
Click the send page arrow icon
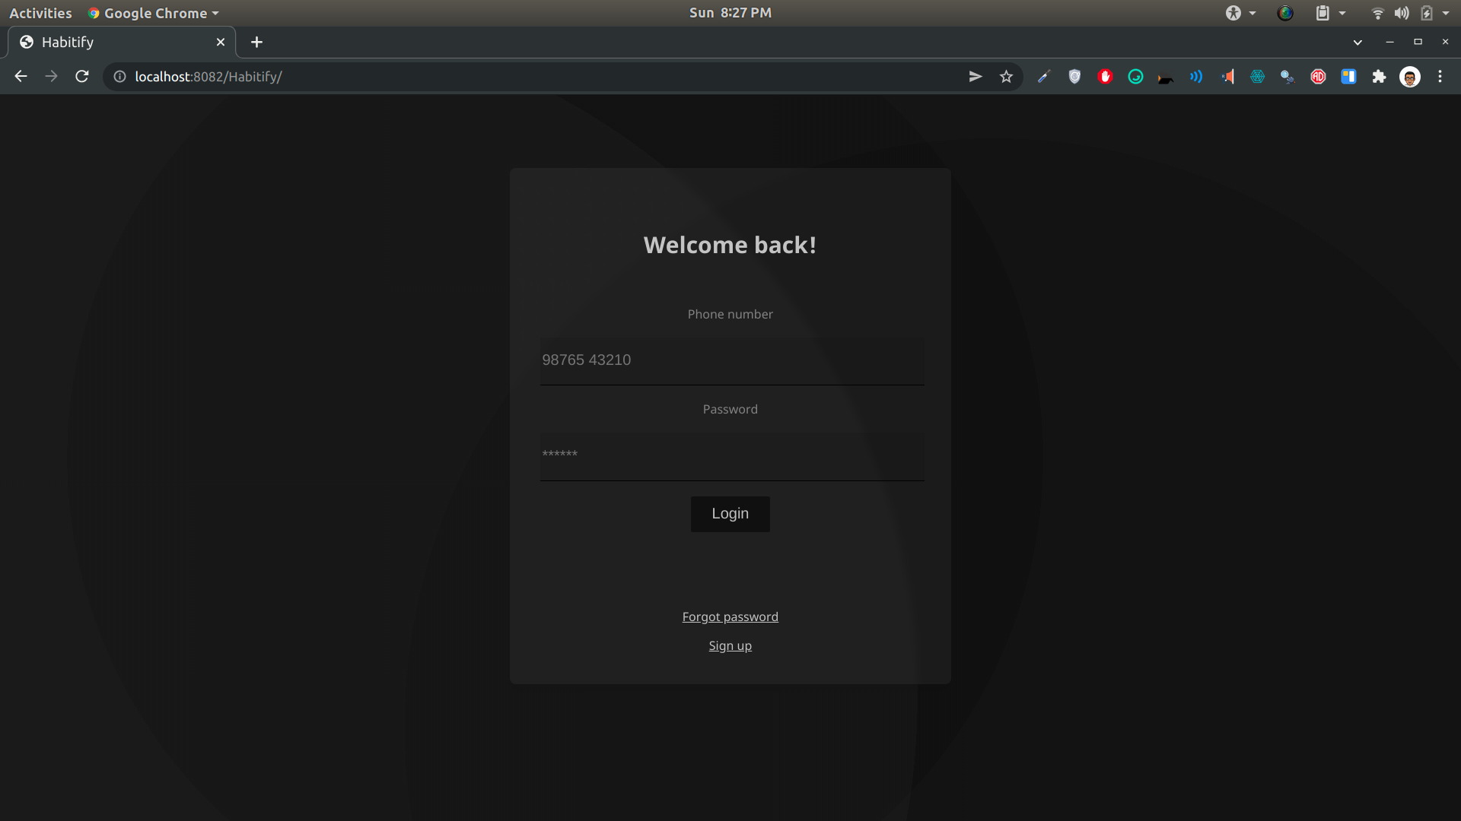coord(976,77)
